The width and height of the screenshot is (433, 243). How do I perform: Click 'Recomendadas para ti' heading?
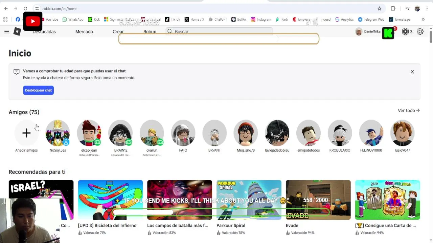click(x=37, y=172)
